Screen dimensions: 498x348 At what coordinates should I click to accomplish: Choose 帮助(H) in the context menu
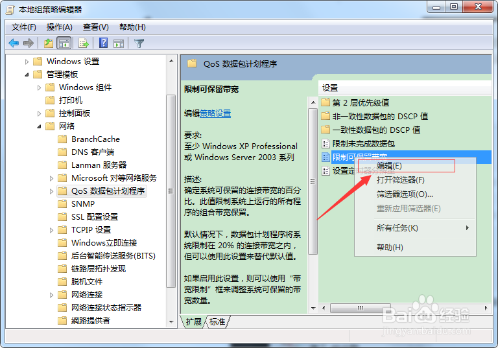coord(416,247)
